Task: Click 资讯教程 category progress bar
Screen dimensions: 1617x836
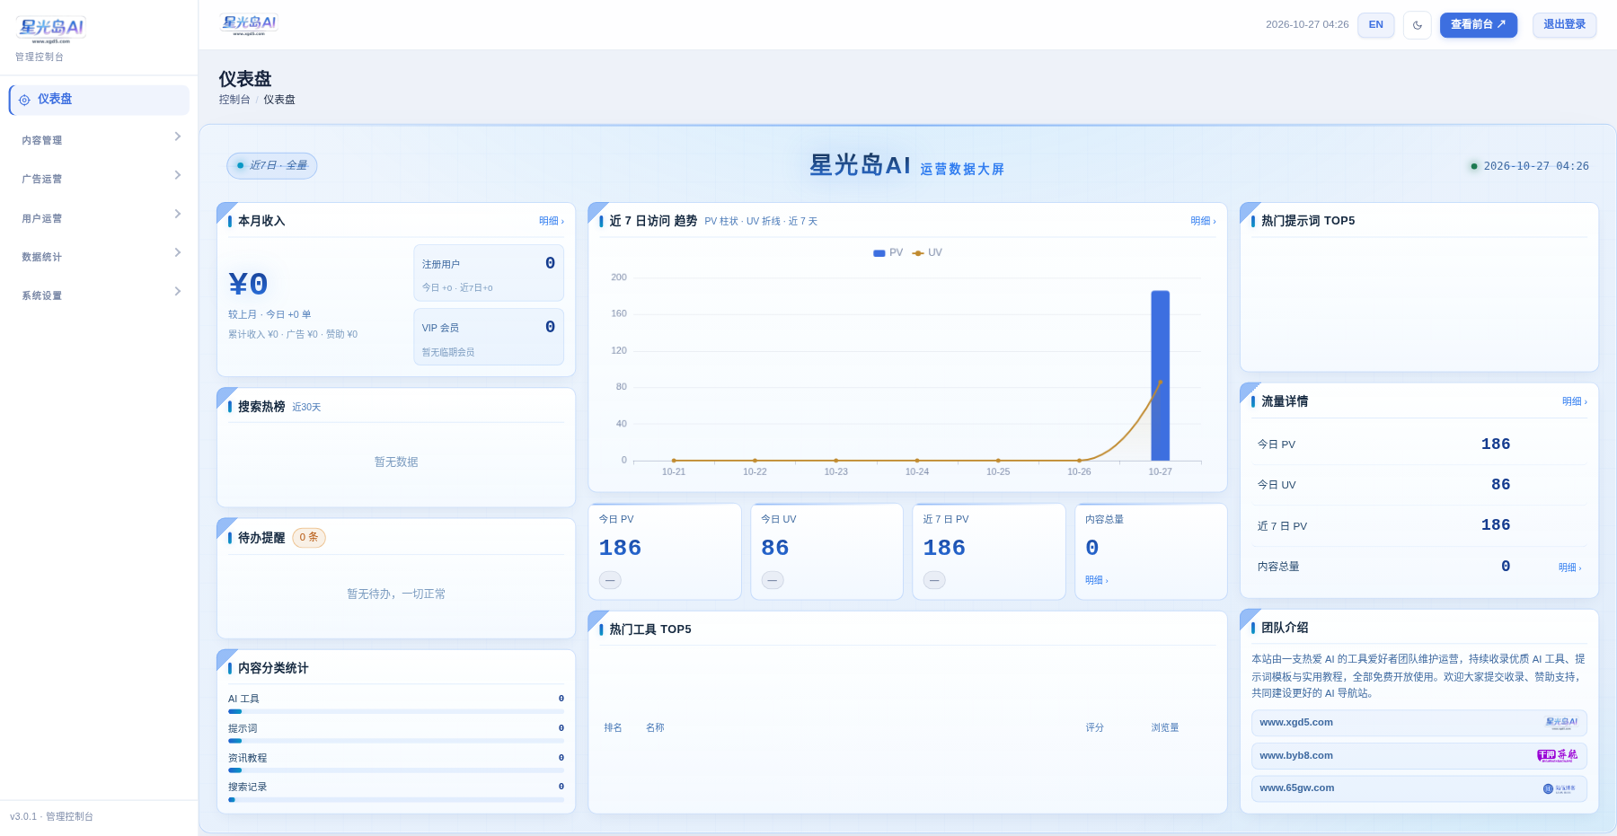Action: [396, 770]
